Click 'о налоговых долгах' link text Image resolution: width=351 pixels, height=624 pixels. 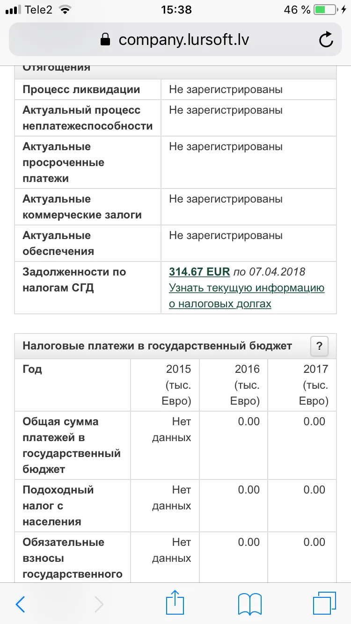(220, 304)
